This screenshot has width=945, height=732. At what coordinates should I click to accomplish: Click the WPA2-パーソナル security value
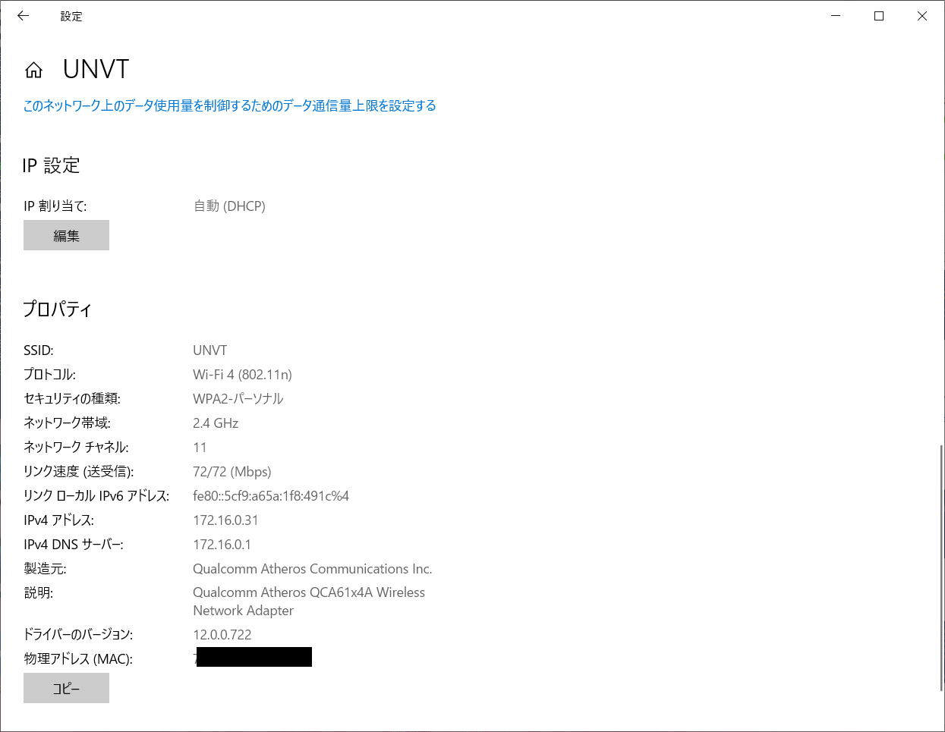click(238, 399)
